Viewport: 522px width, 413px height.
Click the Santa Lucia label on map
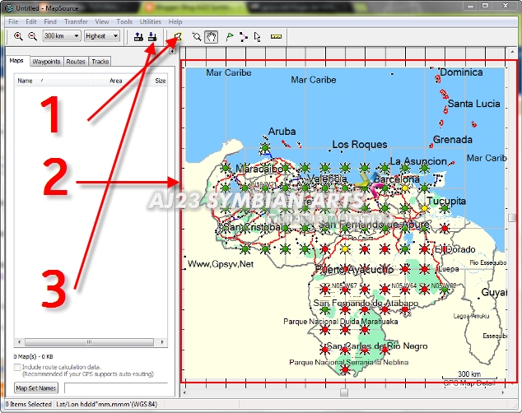tap(473, 104)
